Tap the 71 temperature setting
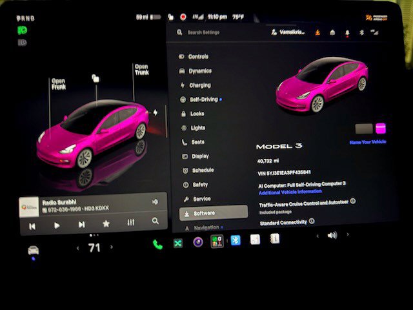413x310 pixels. point(94,248)
